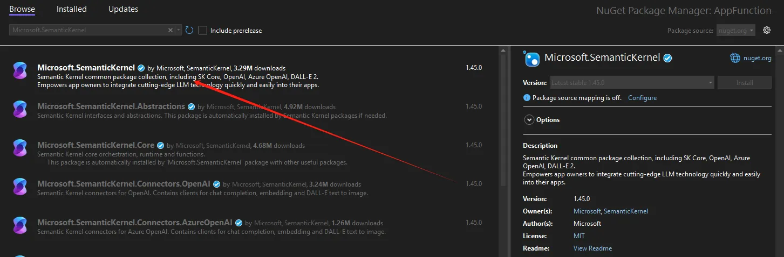The height and width of the screenshot is (257, 784).
Task: Click the Connectors.AzureOpenAI package icon
Action: pyautogui.click(x=20, y=225)
